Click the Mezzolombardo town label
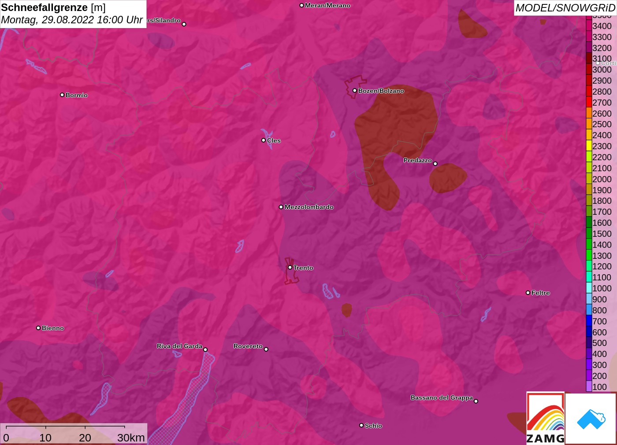Image resolution: width=617 pixels, height=445 pixels. coord(309,207)
